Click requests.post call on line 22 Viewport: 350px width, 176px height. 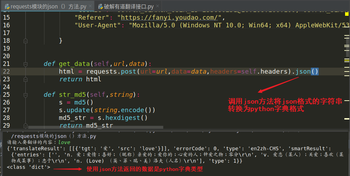(x=111, y=72)
